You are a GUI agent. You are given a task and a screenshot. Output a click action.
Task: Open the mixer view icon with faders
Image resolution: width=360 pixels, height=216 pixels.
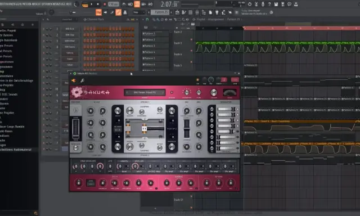point(197,12)
